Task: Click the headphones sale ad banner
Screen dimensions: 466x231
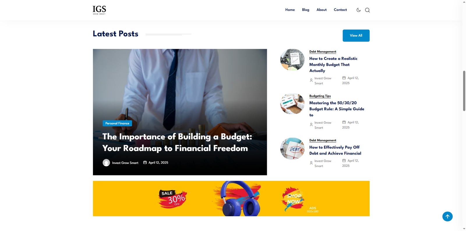Action: [x=231, y=198]
